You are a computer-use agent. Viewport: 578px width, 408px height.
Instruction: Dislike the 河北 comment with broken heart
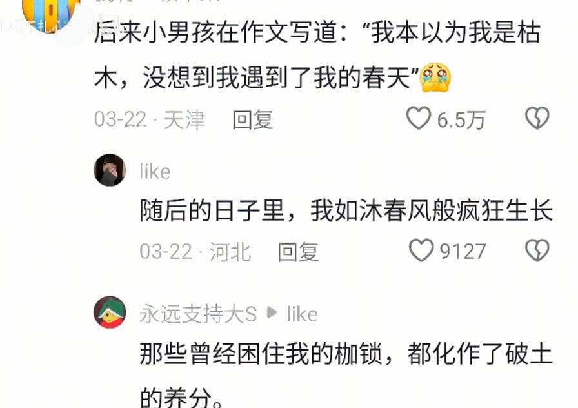coord(537,250)
